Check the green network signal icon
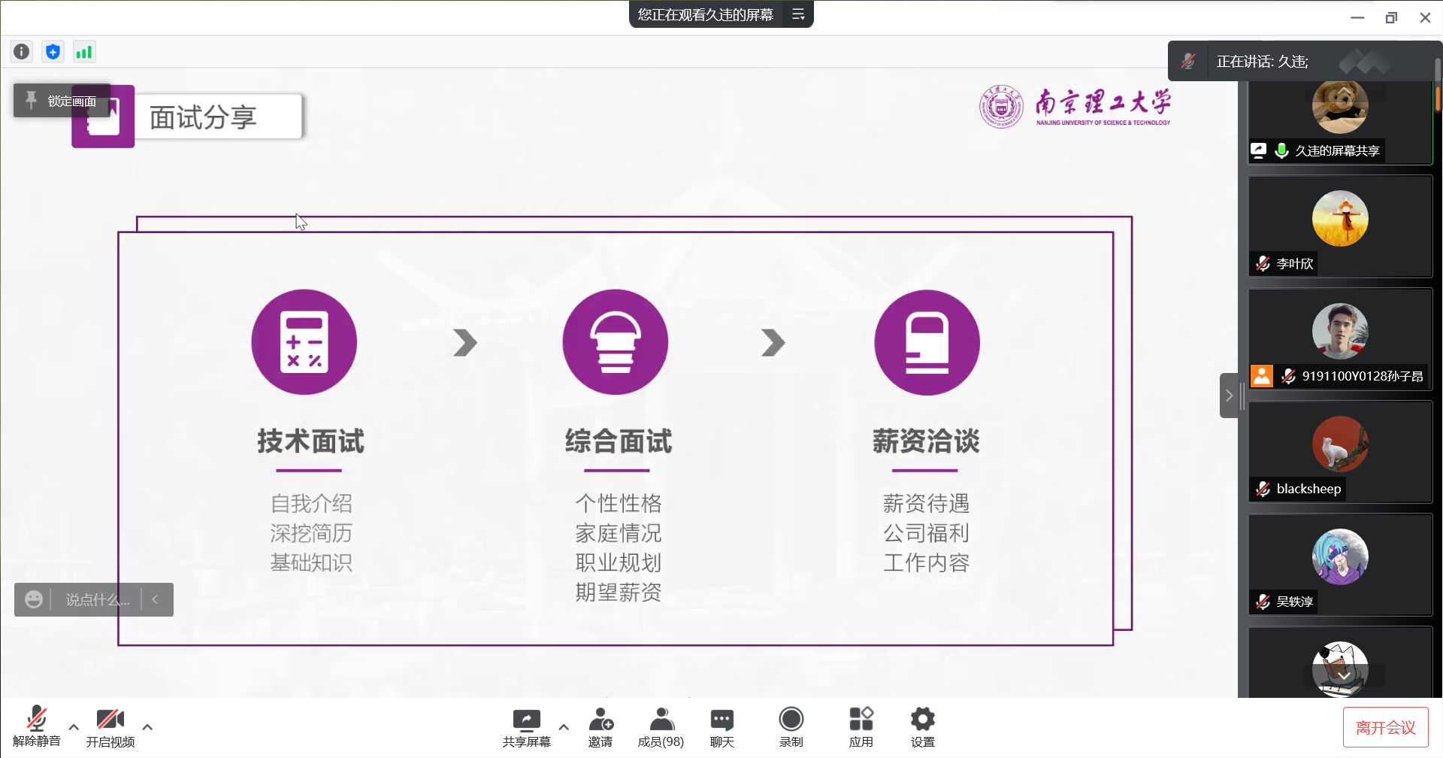 point(83,52)
